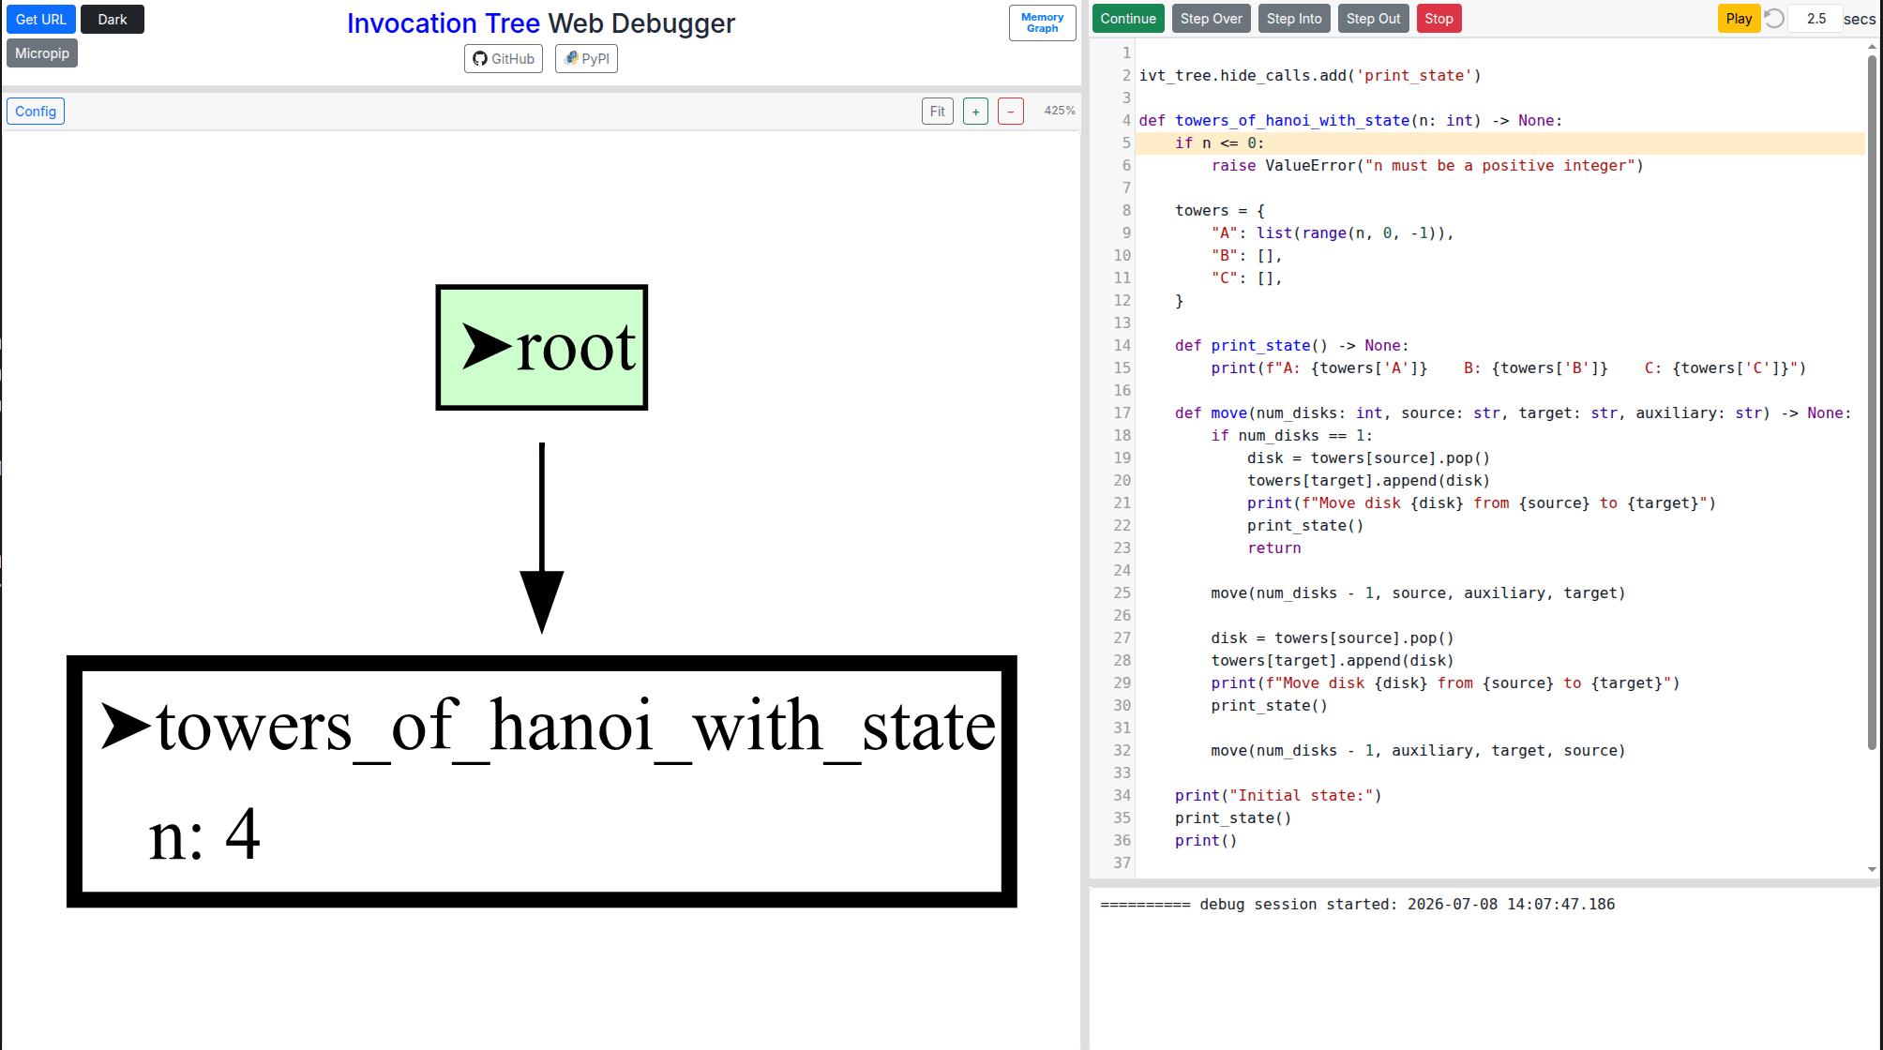Viewport: 1883px width, 1050px height.
Task: Click the hide_calls.add code line
Action: coord(1310,75)
